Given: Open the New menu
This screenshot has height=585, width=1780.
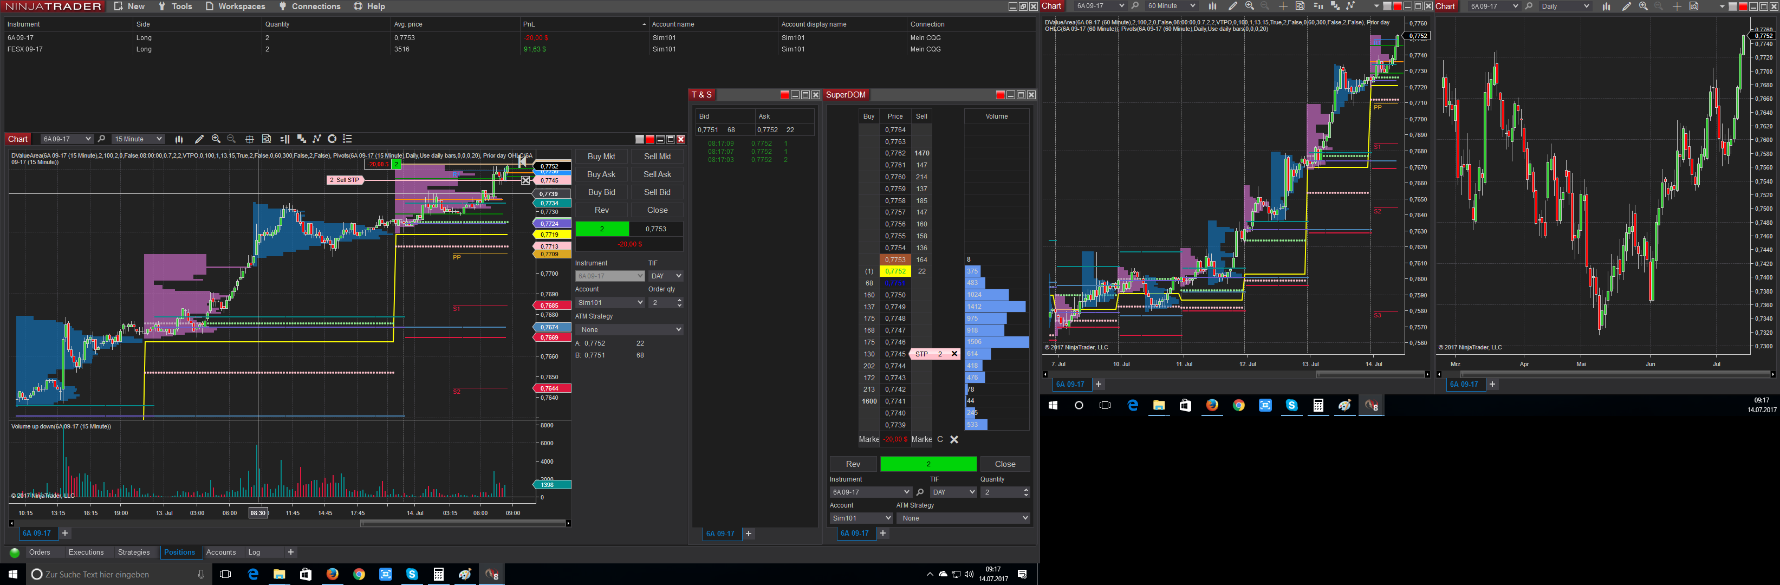Looking at the screenshot, I should 129,6.
